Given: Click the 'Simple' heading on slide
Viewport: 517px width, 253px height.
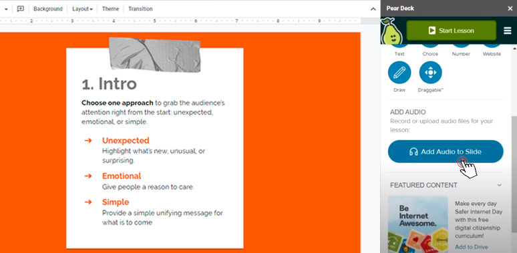Looking at the screenshot, I should click(x=116, y=202).
